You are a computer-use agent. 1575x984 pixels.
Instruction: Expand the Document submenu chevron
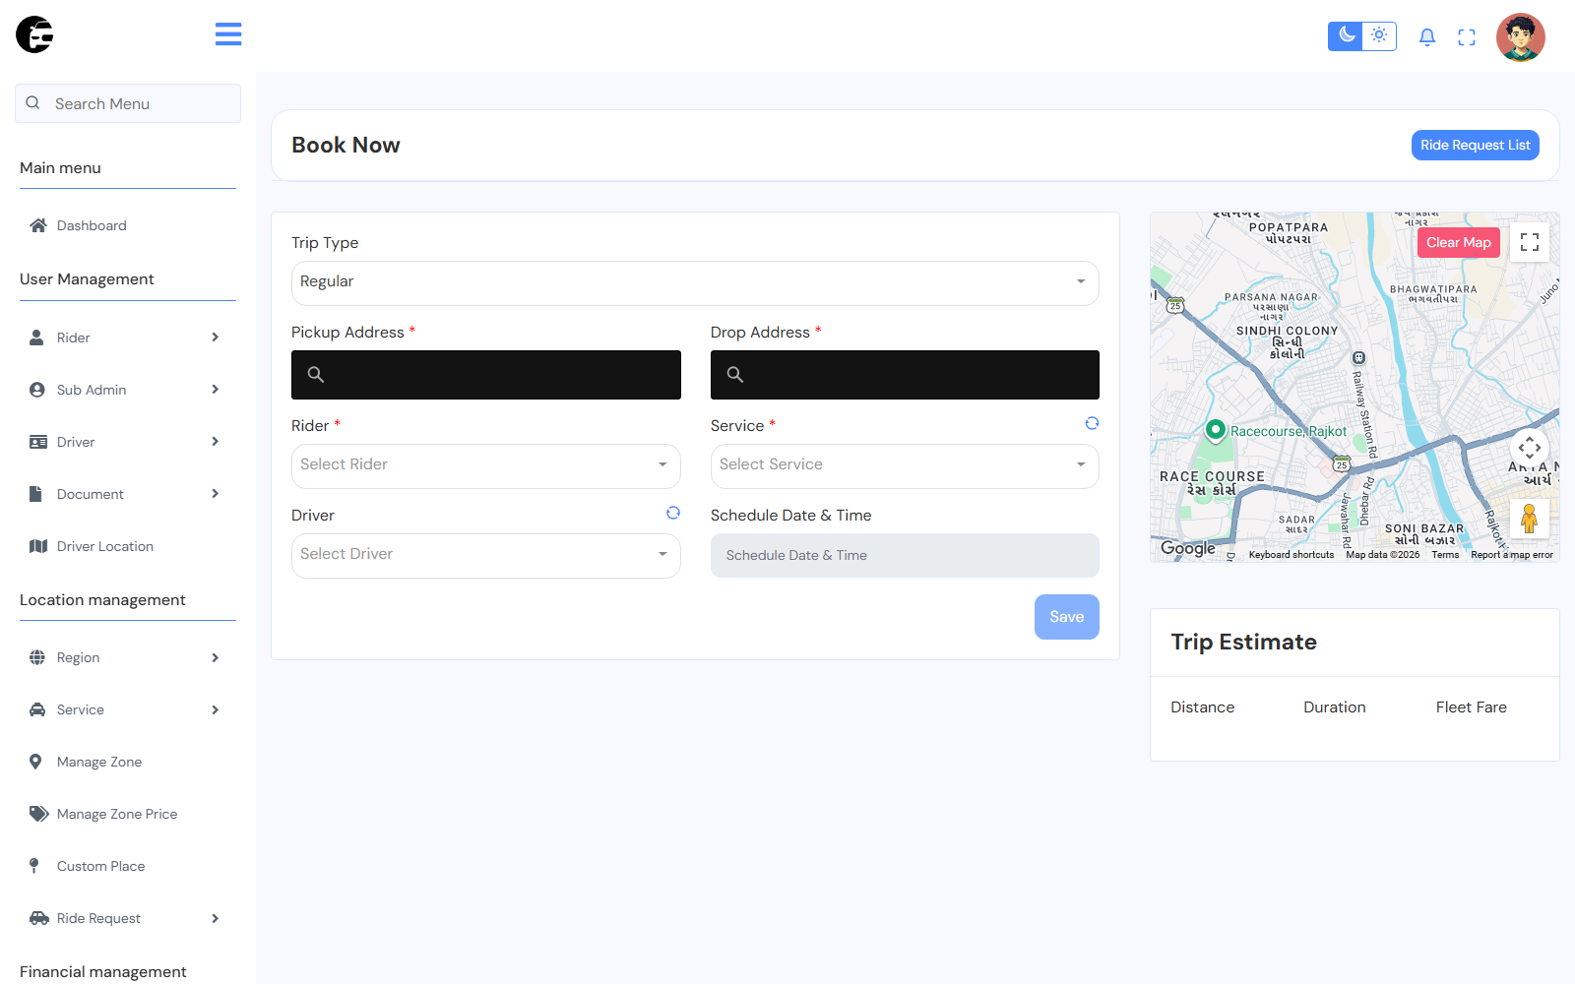pyautogui.click(x=215, y=494)
